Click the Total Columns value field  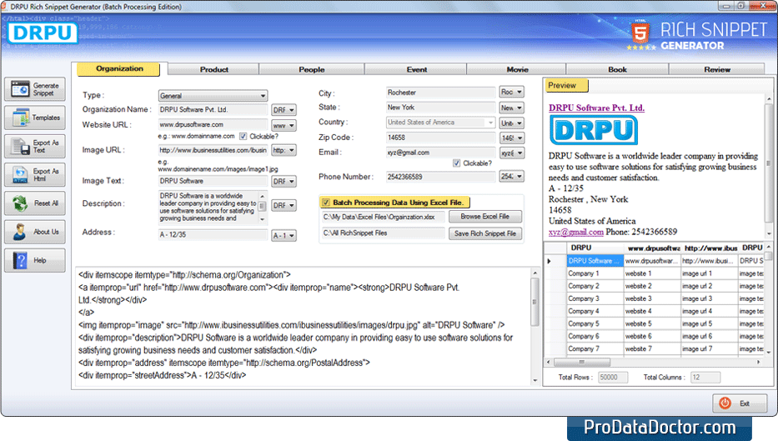point(705,377)
